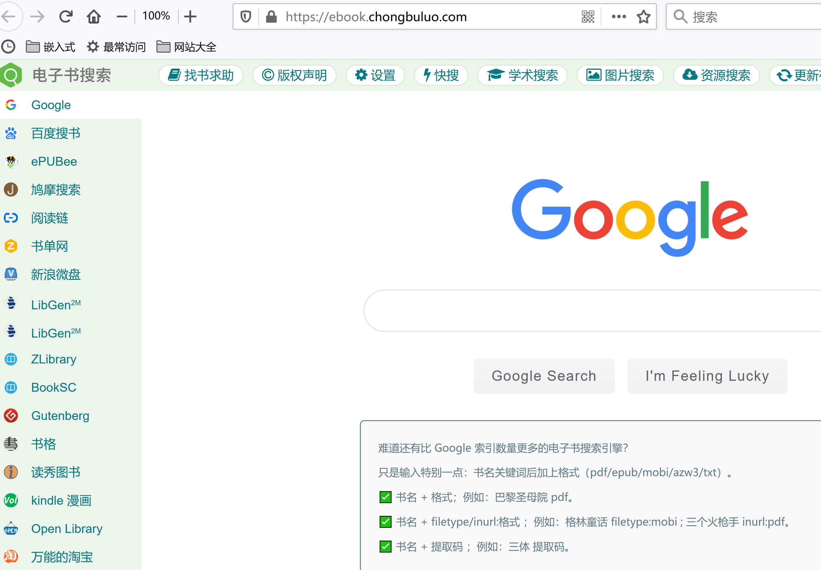821x570 pixels.
Task: Open the 嵌入式 bookmarks folder
Action: (x=50, y=47)
